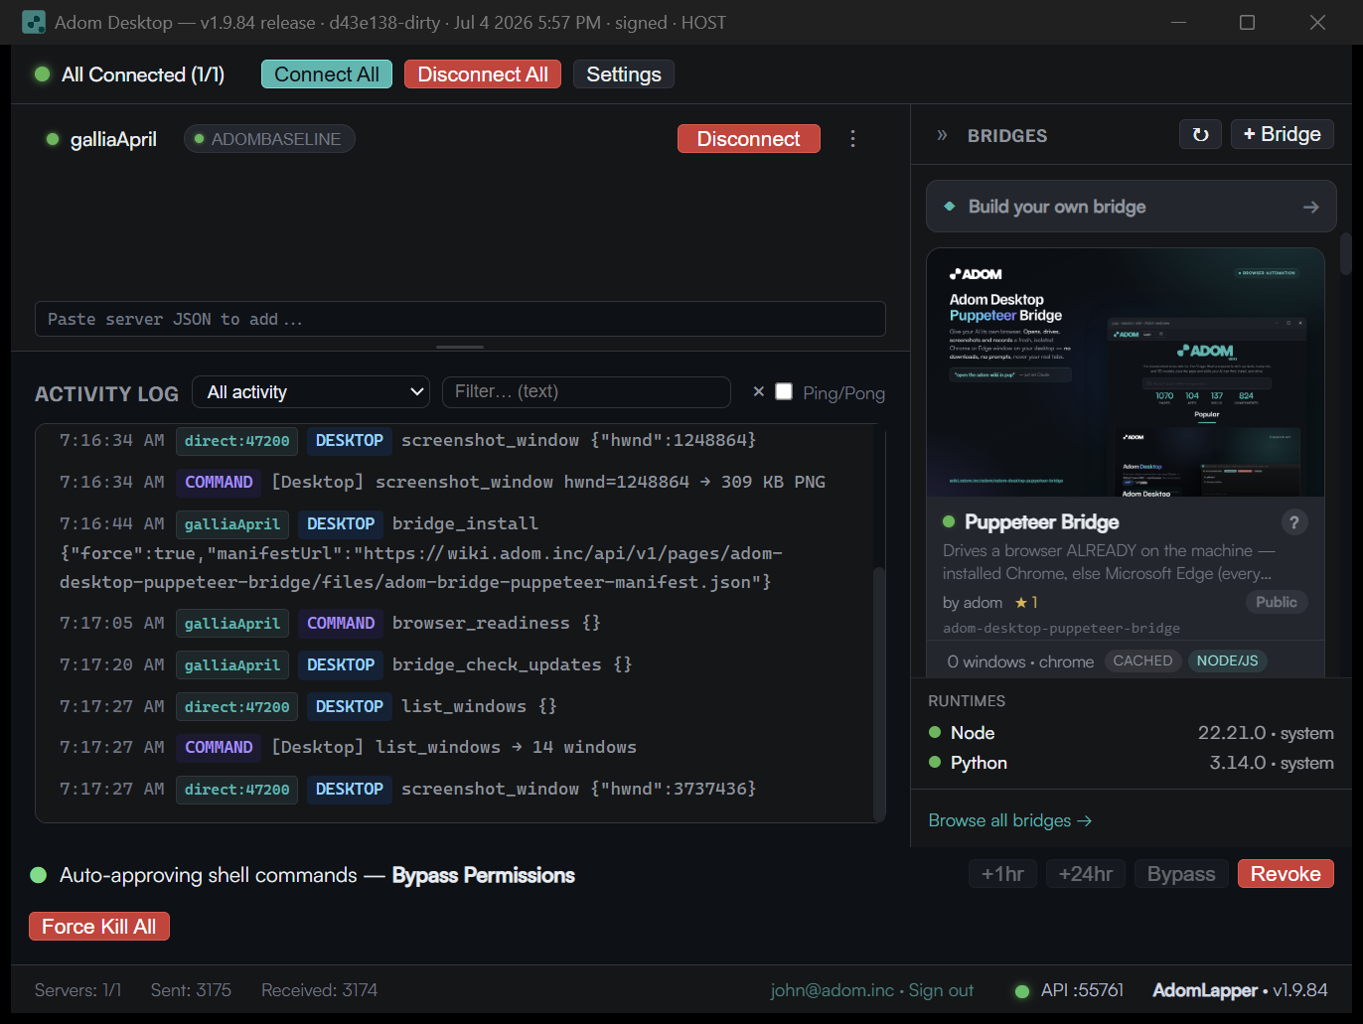1363x1024 pixels.
Task: Click the browser_readiness log entry
Action: [x=453, y=623]
